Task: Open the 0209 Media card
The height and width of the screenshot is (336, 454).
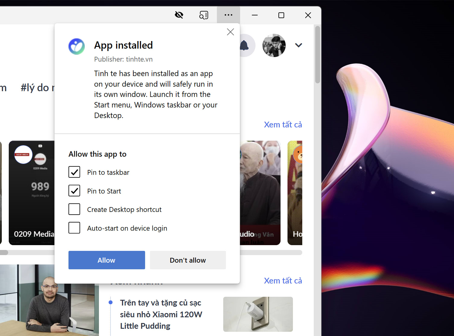Action: (x=32, y=193)
